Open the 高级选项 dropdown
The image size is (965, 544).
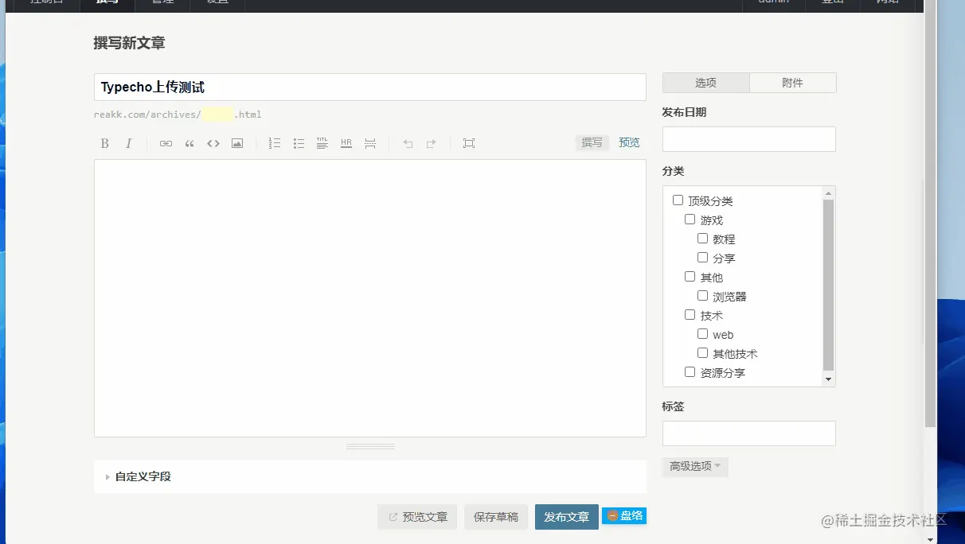tap(694, 467)
